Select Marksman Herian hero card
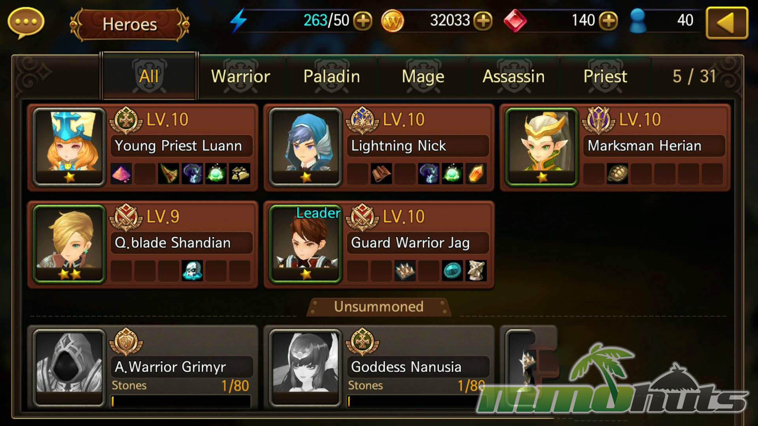Image resolution: width=758 pixels, height=426 pixels. [x=615, y=148]
